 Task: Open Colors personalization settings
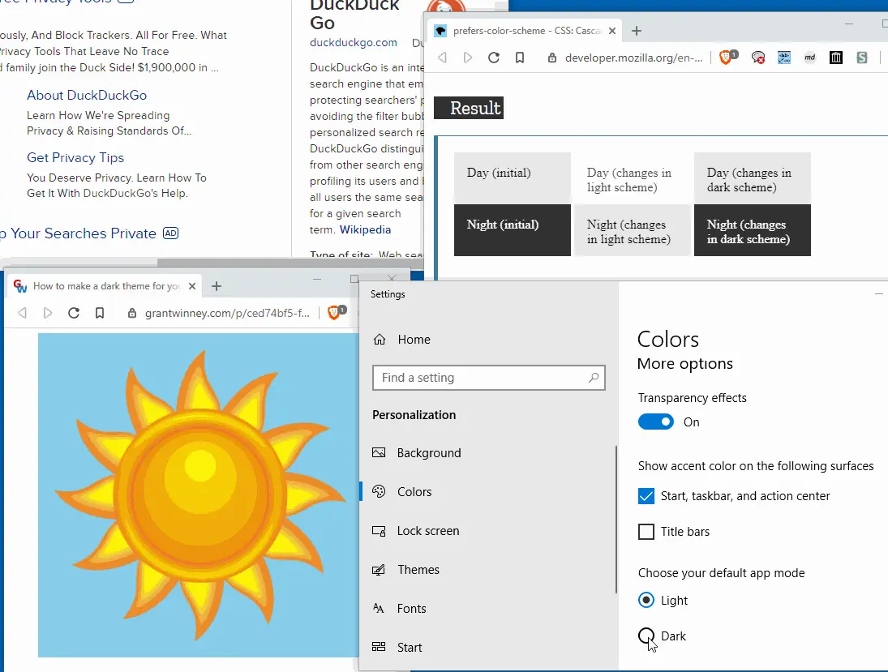point(401,491)
